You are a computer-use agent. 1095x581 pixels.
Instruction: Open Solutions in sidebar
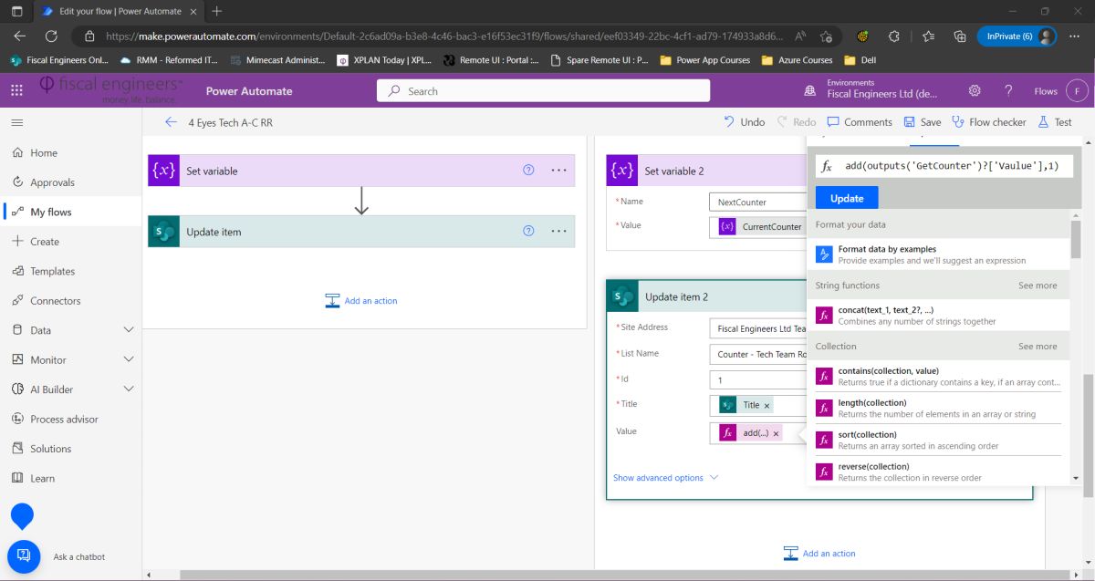click(x=50, y=449)
